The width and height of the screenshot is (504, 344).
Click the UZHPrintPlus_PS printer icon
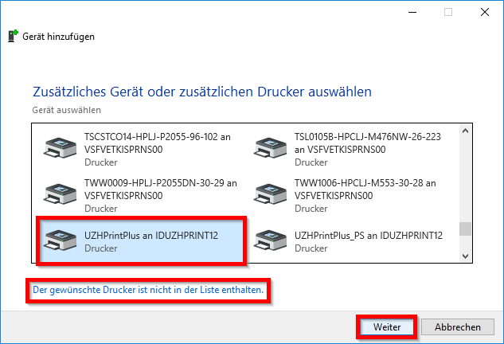271,239
